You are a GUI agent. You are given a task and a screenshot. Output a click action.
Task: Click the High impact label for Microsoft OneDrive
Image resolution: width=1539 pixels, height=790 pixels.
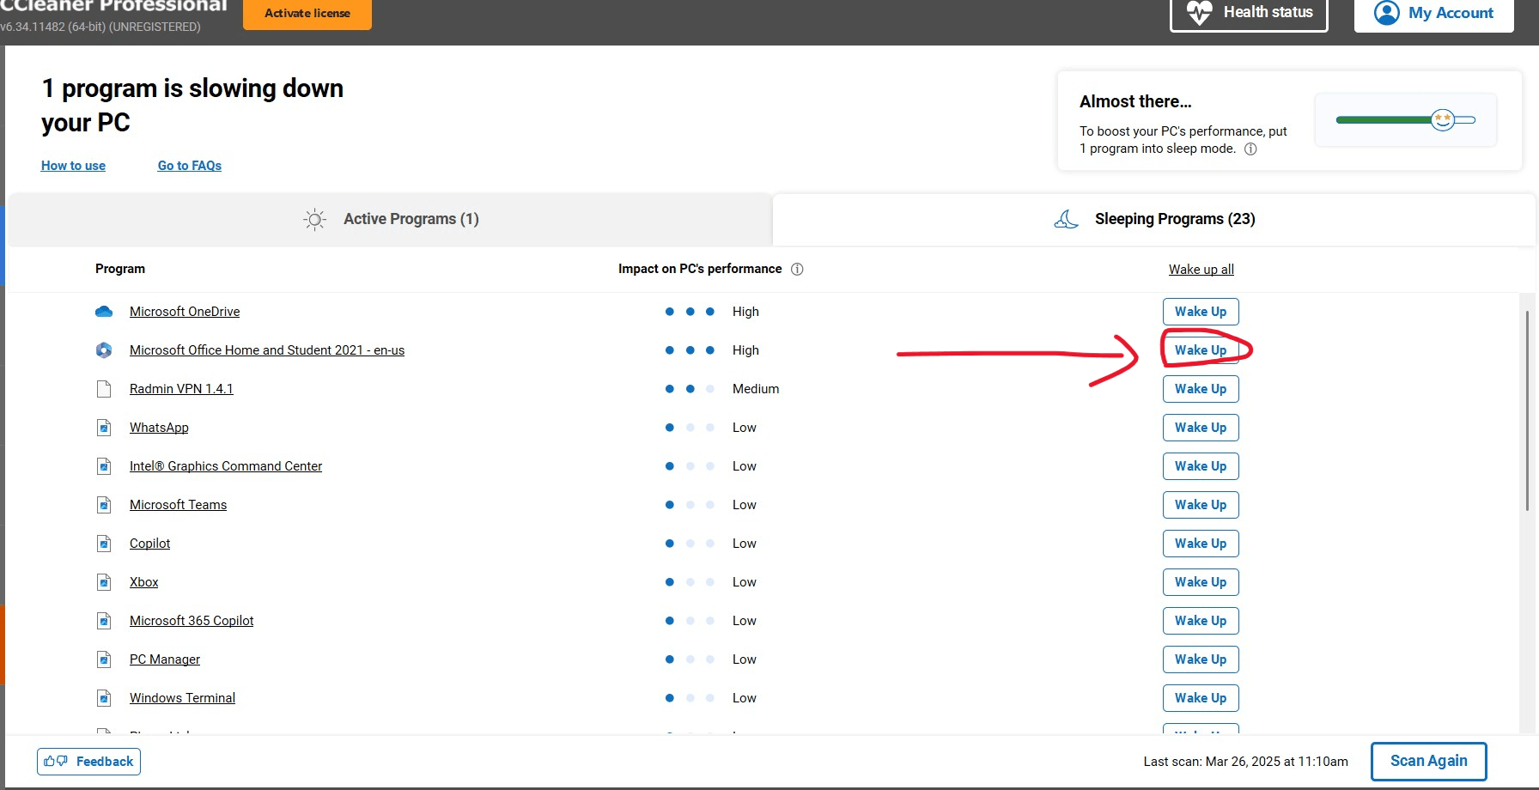[x=745, y=312]
